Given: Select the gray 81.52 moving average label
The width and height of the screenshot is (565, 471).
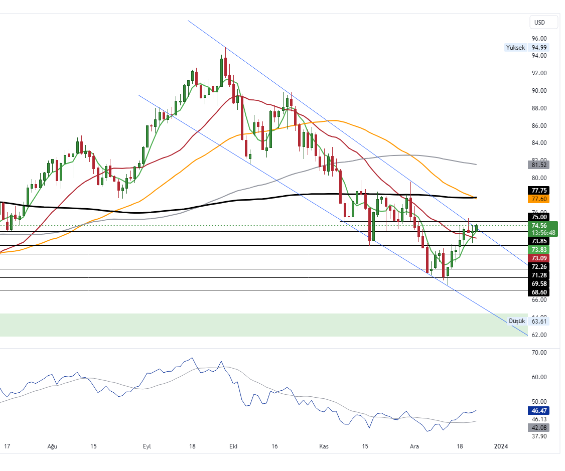Looking at the screenshot, I should point(539,165).
